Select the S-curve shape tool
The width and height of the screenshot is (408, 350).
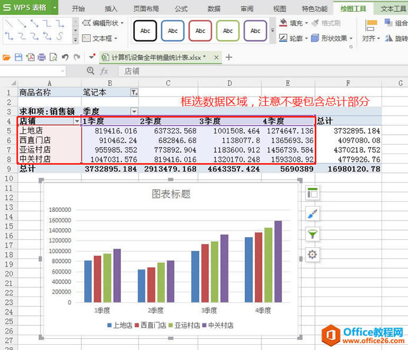click(59, 36)
